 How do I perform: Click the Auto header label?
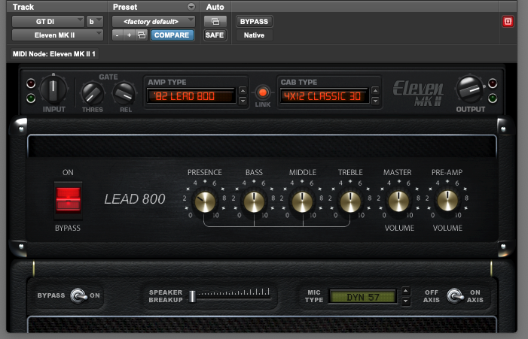click(215, 7)
